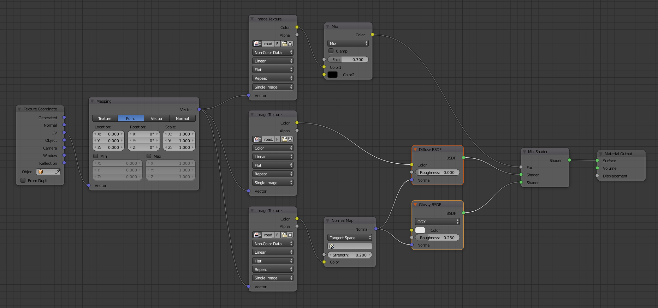Screen dimensions: 658x308
Task: Click Glossy BSDF output socket
Action: (463, 213)
